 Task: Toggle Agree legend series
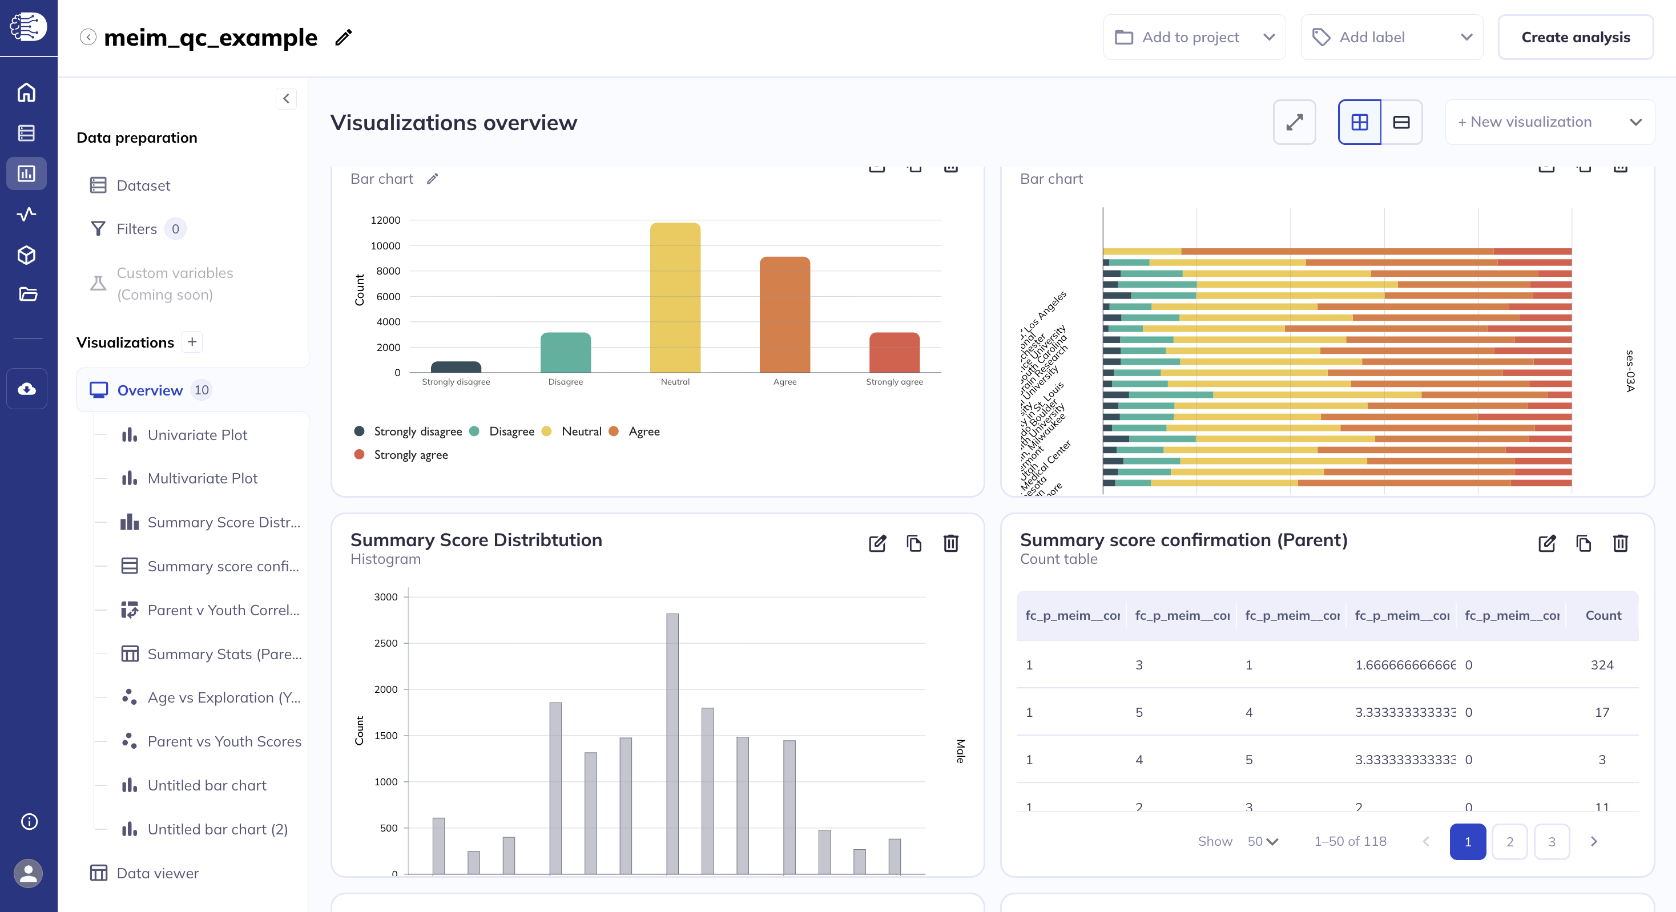[634, 431]
